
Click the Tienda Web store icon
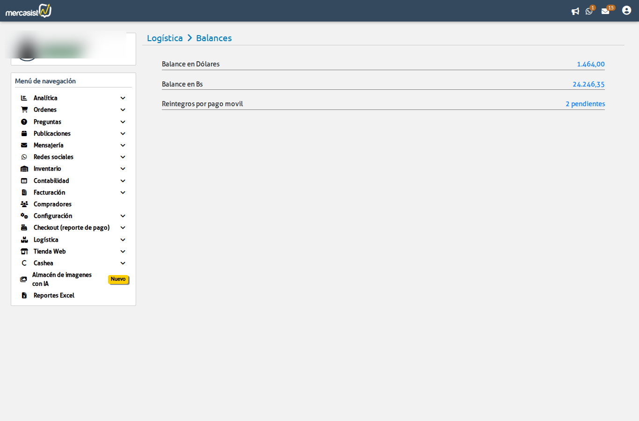24,252
